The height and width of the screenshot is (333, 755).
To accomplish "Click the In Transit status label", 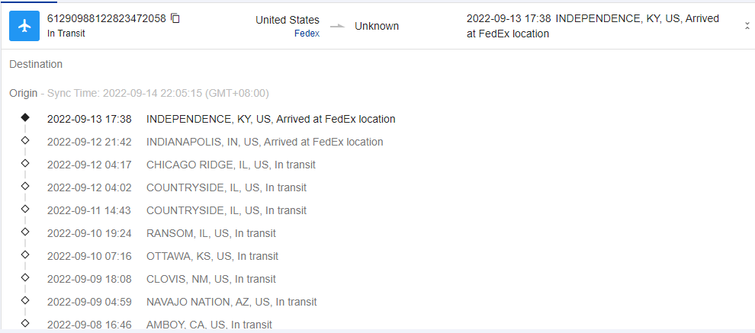I will [x=66, y=34].
